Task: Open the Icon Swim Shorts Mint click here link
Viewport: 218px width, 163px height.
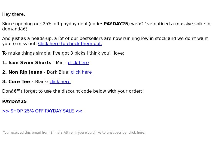Action: pyautogui.click(x=78, y=63)
